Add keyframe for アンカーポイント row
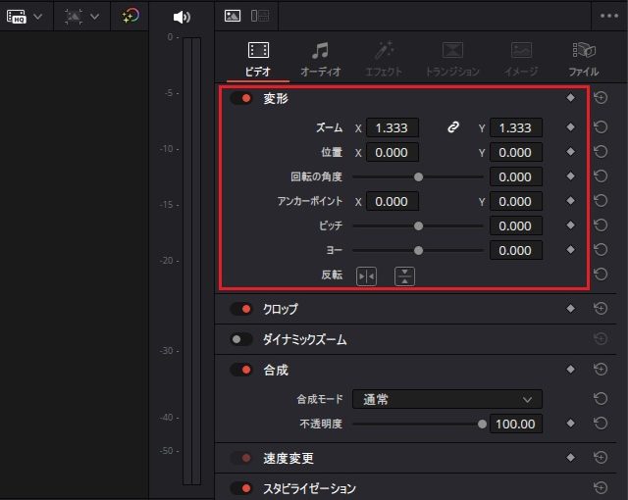Screen dimensions: 628x500 [571, 200]
